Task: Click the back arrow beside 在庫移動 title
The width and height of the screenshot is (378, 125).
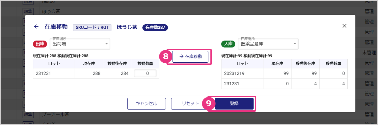Action: [36, 27]
